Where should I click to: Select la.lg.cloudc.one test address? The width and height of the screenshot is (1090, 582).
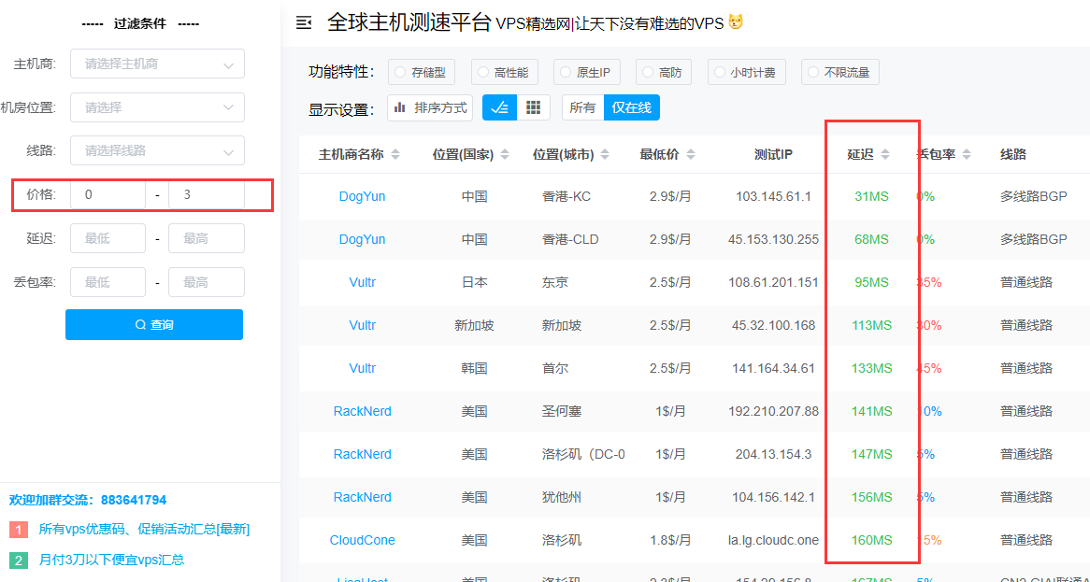click(774, 540)
